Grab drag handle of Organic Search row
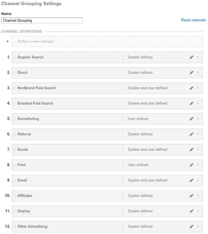The image size is (208, 234). 15,57
